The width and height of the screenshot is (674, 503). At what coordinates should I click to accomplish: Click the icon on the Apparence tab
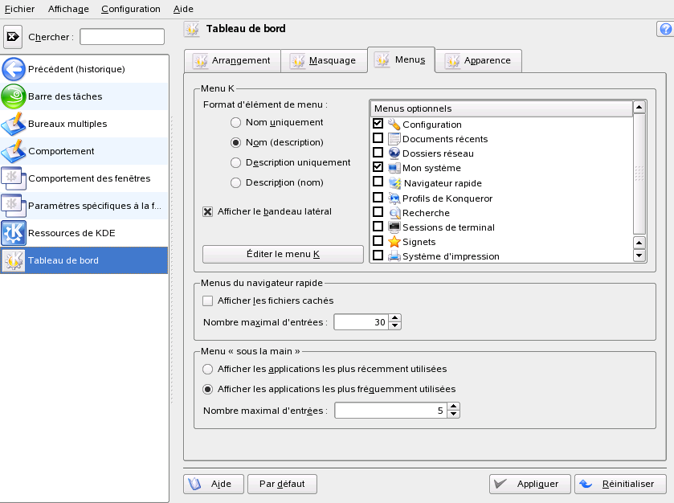(452, 60)
